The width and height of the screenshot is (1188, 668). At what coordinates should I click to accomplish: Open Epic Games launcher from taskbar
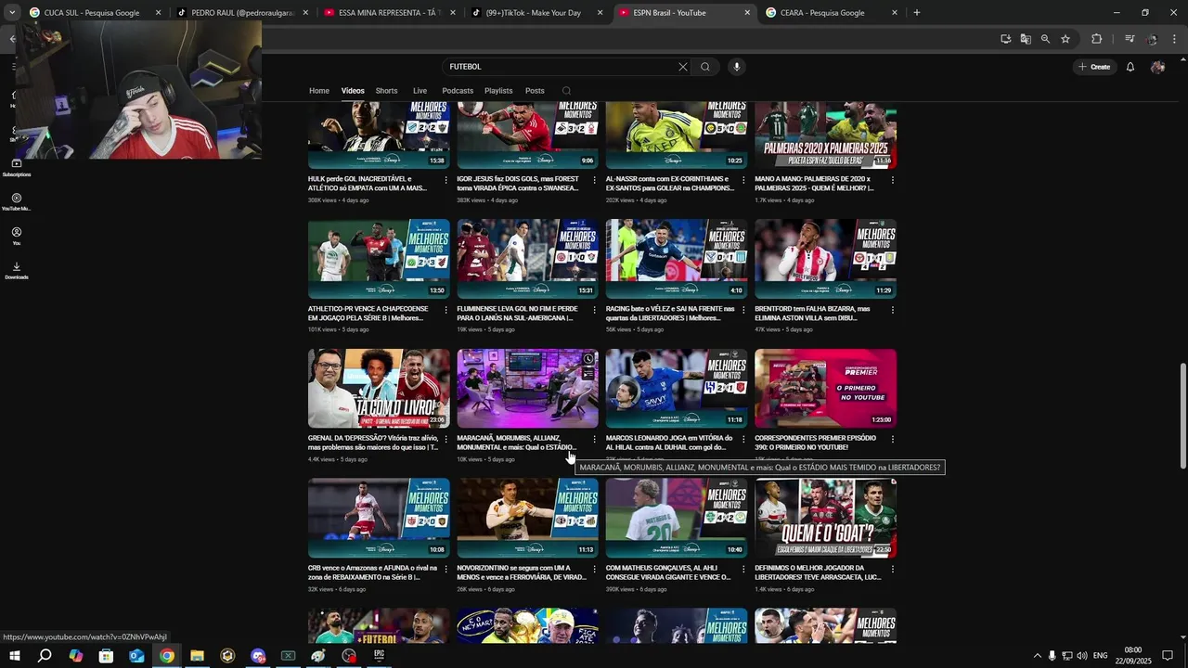click(x=379, y=656)
